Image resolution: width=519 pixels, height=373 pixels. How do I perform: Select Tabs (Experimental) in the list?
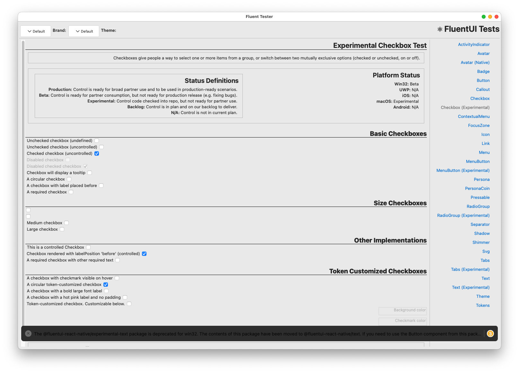tap(470, 269)
